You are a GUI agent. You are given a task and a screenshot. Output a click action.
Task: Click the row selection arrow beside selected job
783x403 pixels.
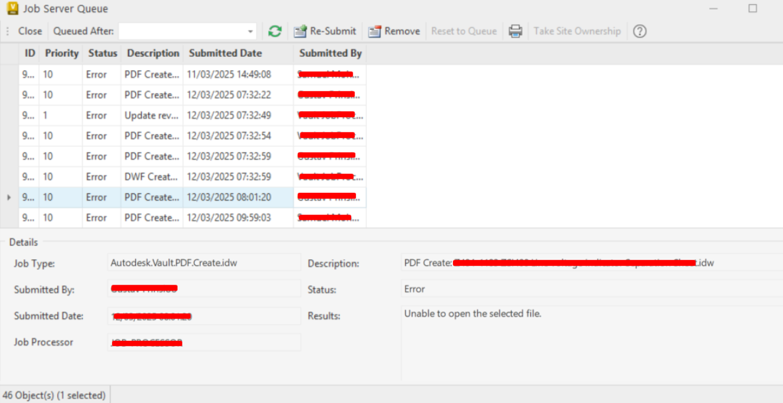(x=9, y=197)
